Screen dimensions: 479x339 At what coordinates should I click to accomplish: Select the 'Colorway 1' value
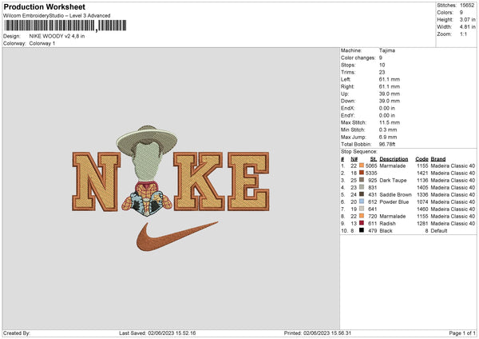42,43
